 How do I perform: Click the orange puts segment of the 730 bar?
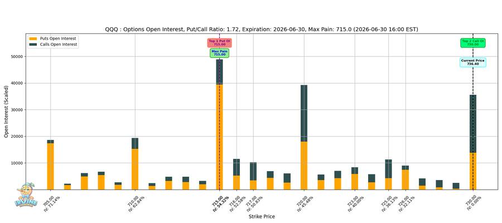(x=473, y=171)
